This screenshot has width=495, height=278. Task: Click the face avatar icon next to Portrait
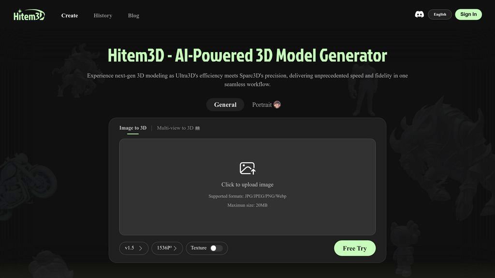(x=277, y=105)
